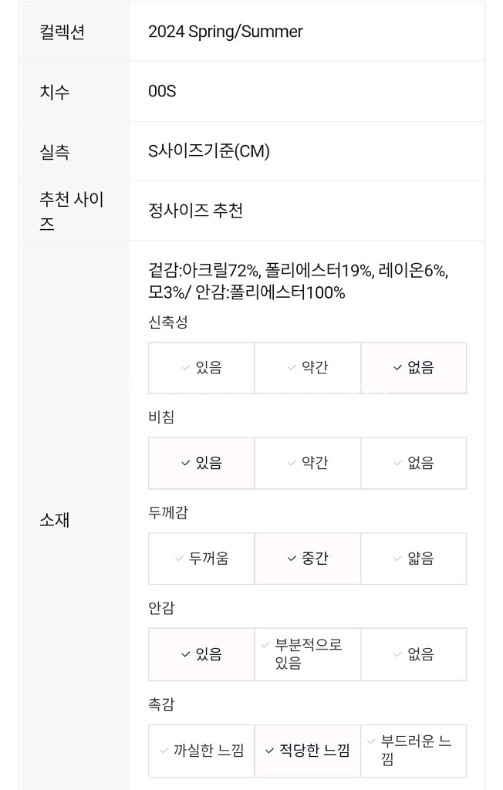Screen dimensions: 503x790
Task: Click the 정사이즈 추천 recommendation text
Action: [194, 210]
